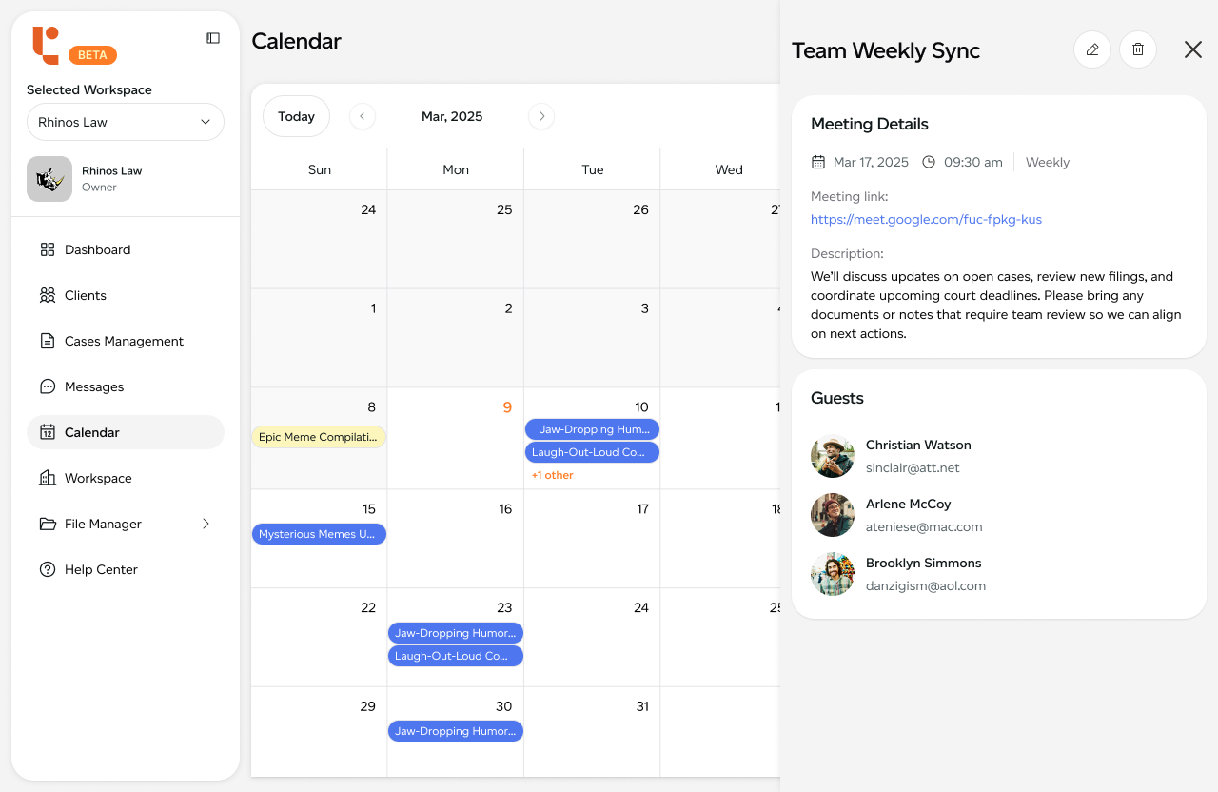
Task: Select the Calendar menu entry in the sidebar
Action: tap(92, 432)
